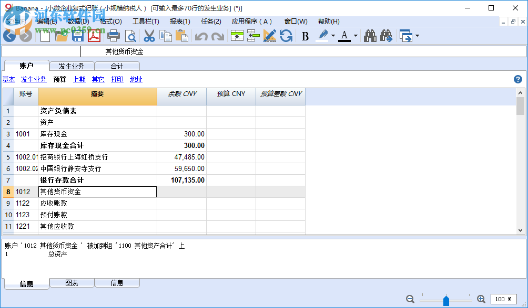Open the blue Help question mark icon
Image resolution: width=528 pixels, height=308 pixels.
coord(518,79)
